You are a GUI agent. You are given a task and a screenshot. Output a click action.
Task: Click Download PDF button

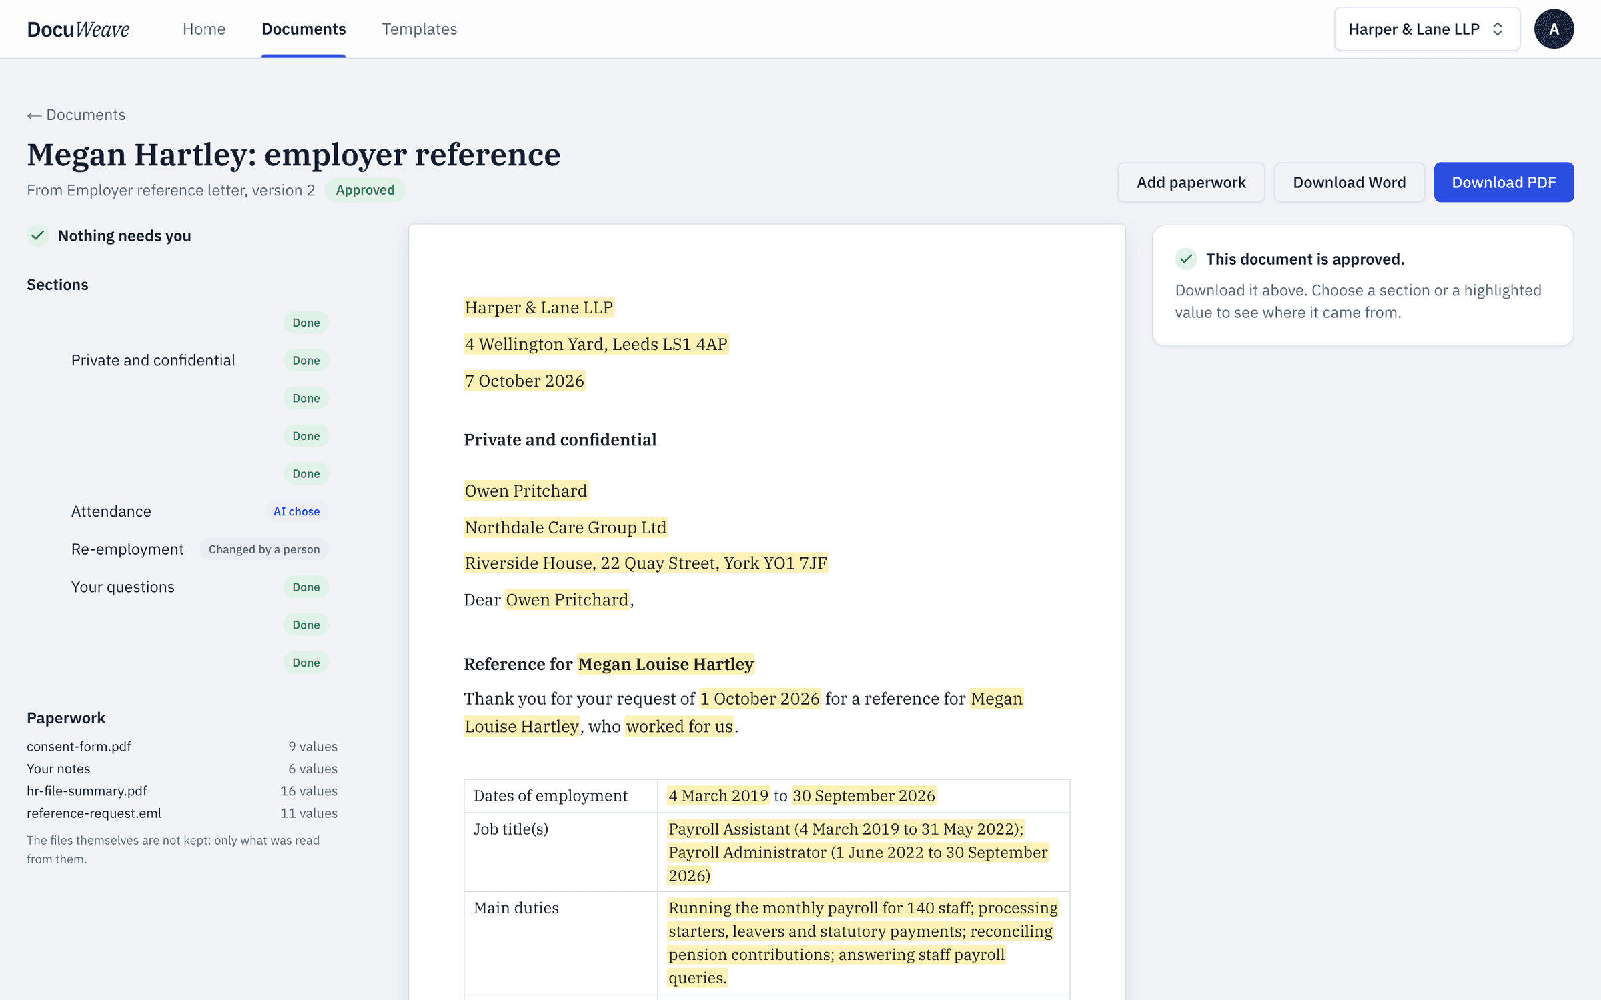pyautogui.click(x=1504, y=182)
